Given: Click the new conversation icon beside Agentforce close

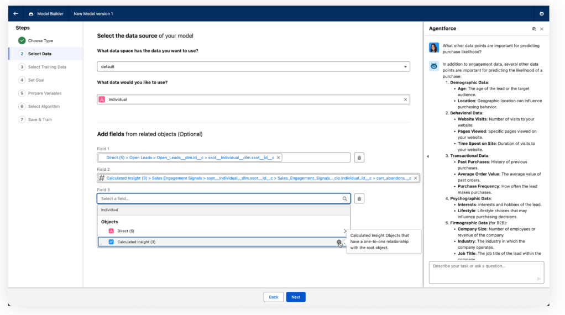Looking at the screenshot, I should pyautogui.click(x=533, y=29).
